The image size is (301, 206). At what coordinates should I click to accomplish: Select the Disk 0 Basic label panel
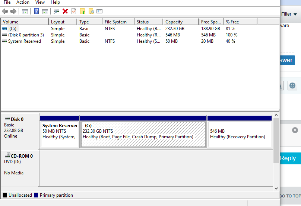(x=20, y=132)
